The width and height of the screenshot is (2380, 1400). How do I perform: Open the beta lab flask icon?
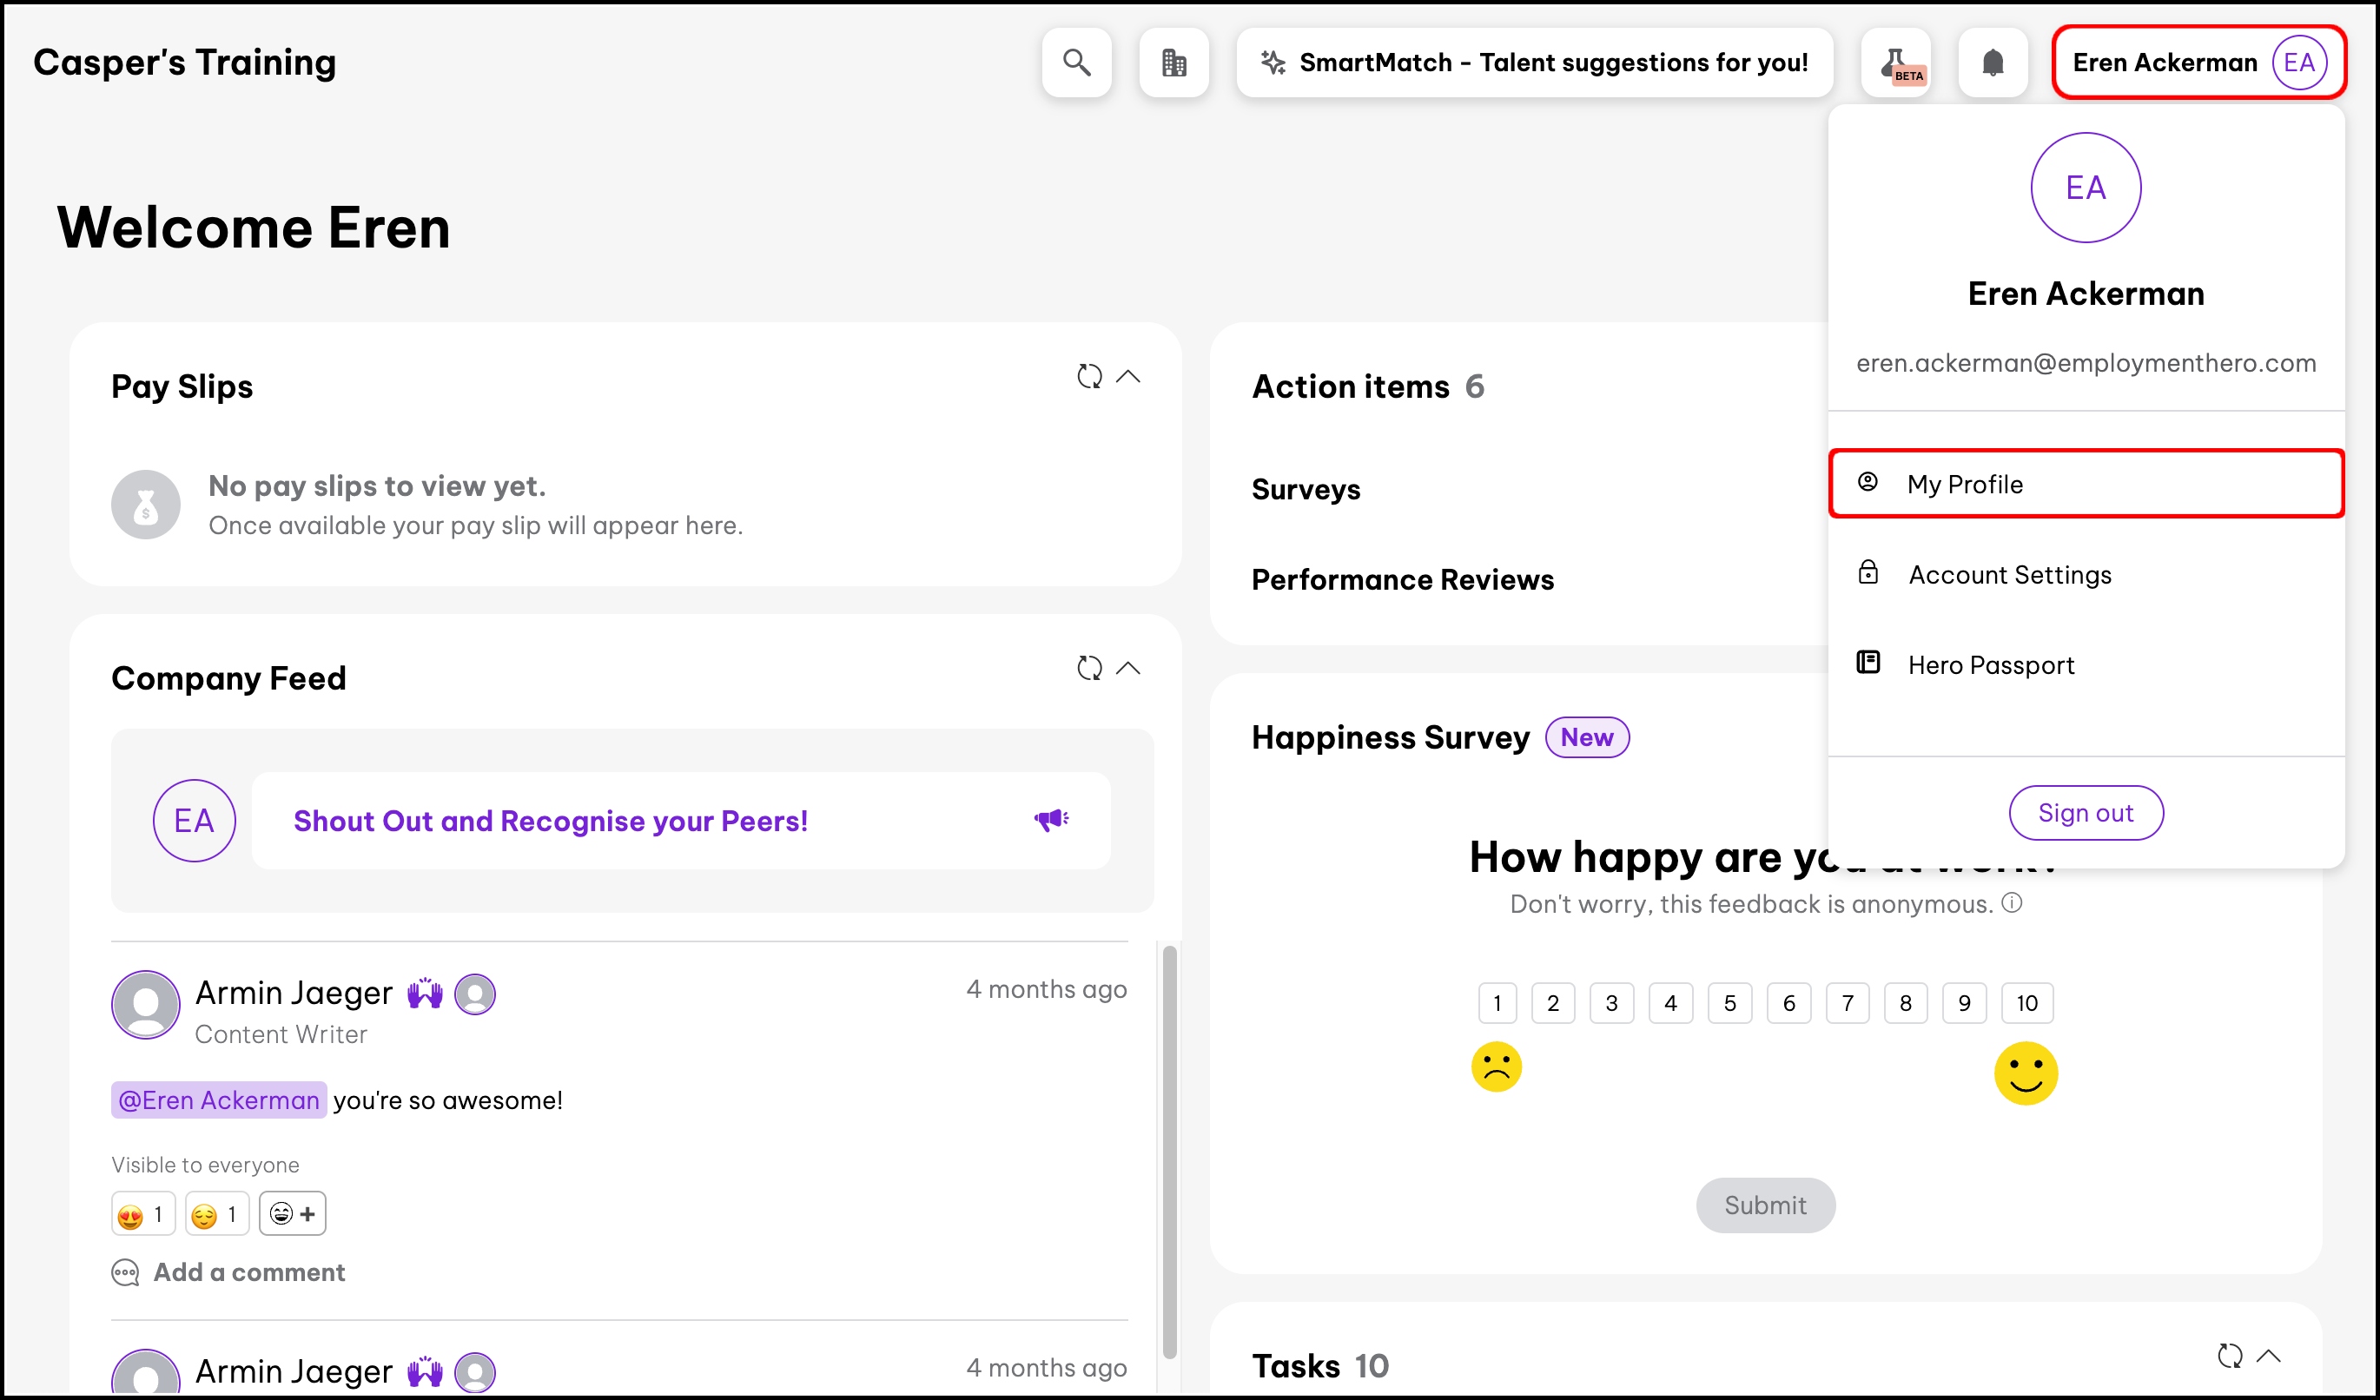pyautogui.click(x=1895, y=63)
